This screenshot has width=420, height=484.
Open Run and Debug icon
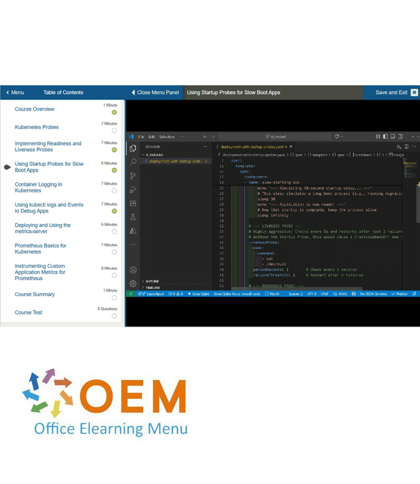133,190
